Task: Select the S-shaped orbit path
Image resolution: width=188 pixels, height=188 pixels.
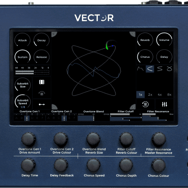Action: [160, 69]
